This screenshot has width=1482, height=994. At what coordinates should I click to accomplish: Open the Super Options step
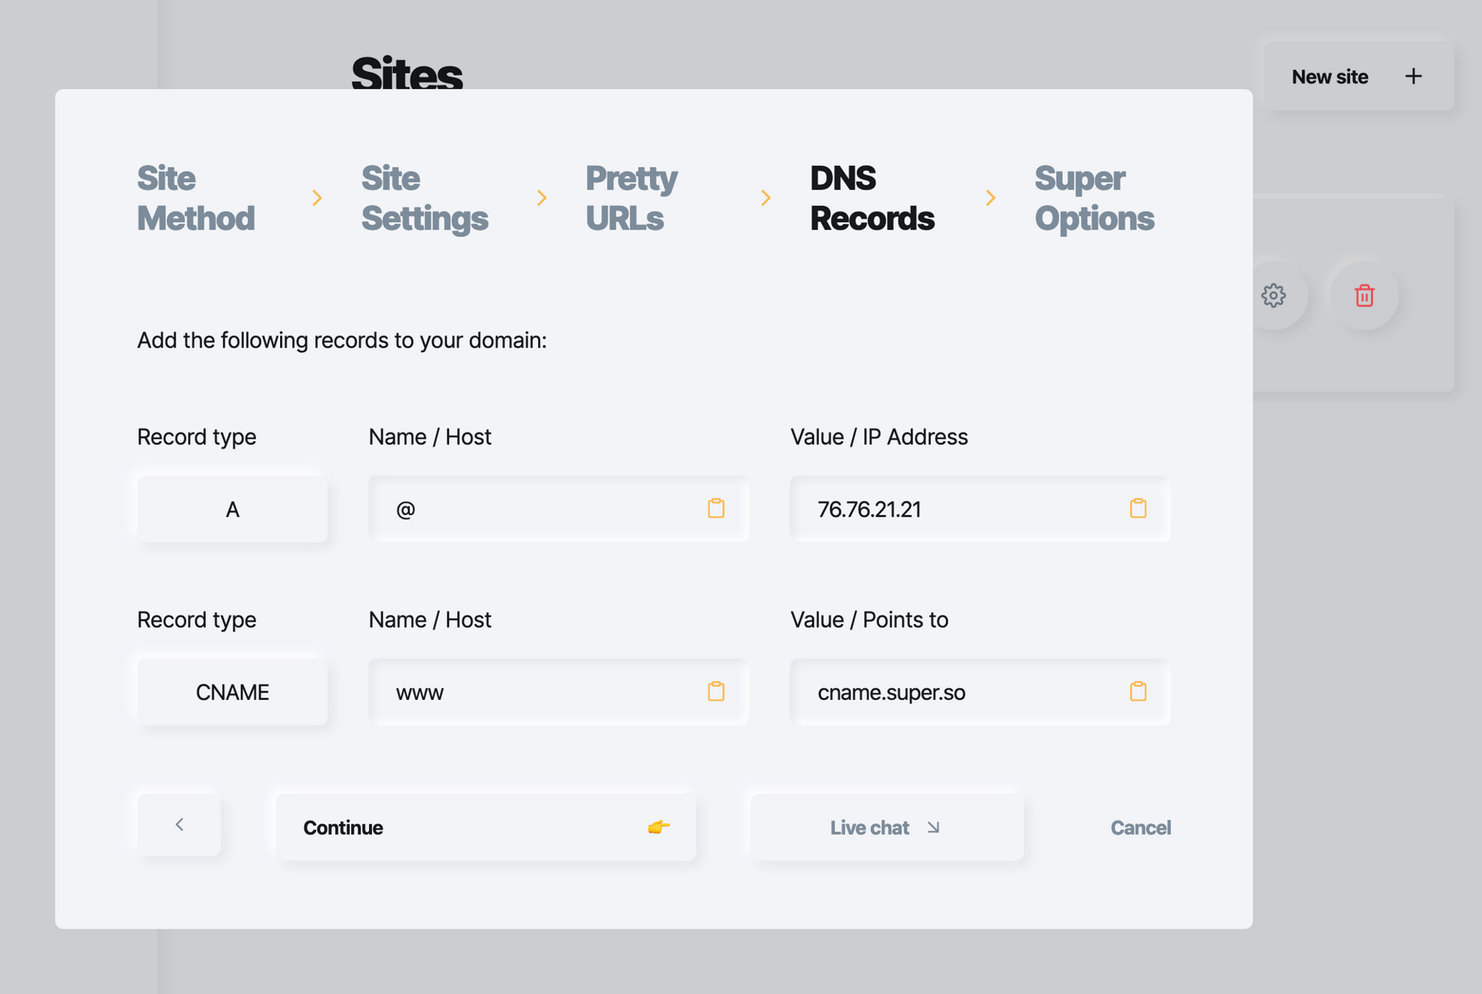1095,198
